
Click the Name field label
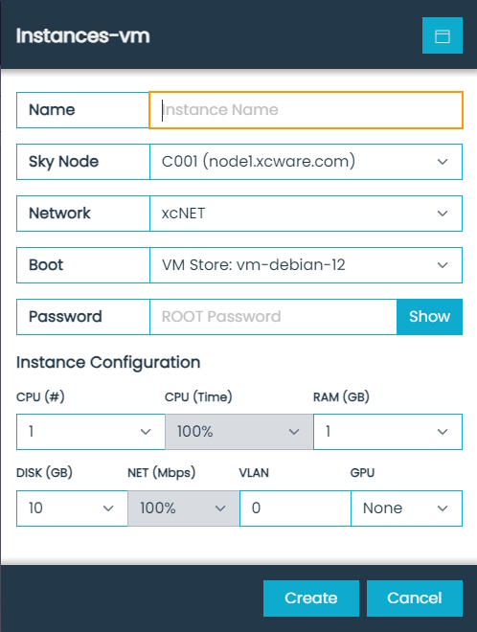pos(52,109)
